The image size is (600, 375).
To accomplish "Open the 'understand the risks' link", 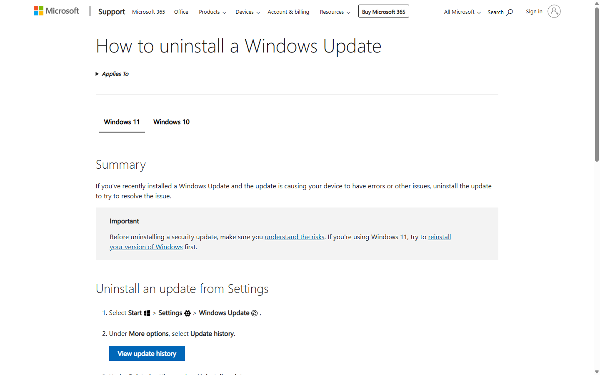I will (295, 237).
